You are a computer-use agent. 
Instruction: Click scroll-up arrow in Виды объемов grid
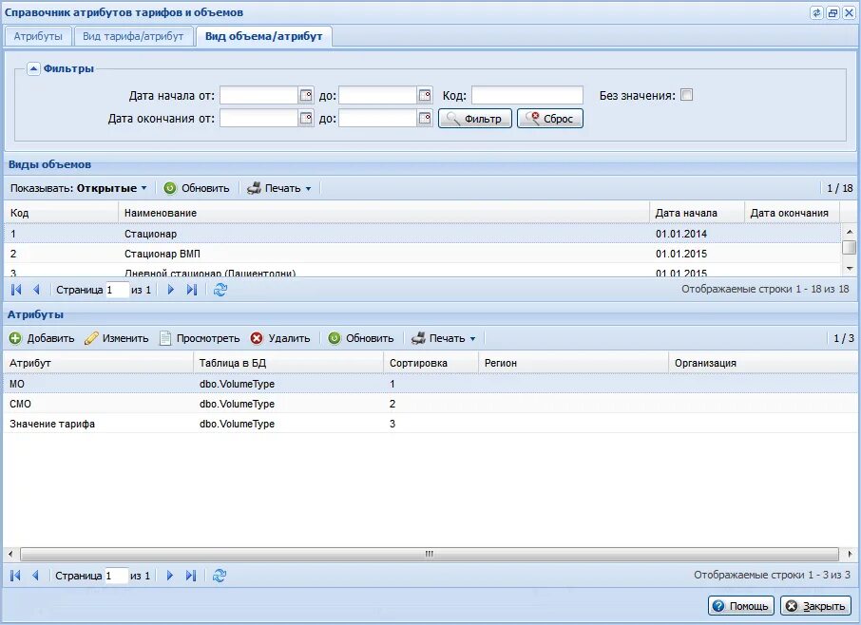tap(850, 232)
